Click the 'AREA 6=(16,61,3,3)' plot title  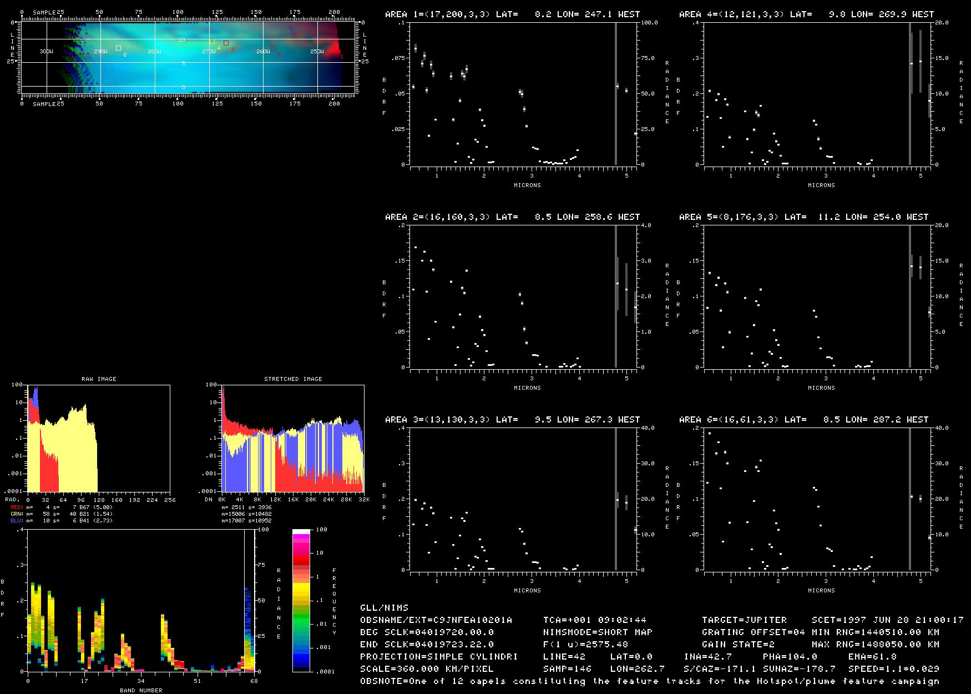click(803, 419)
